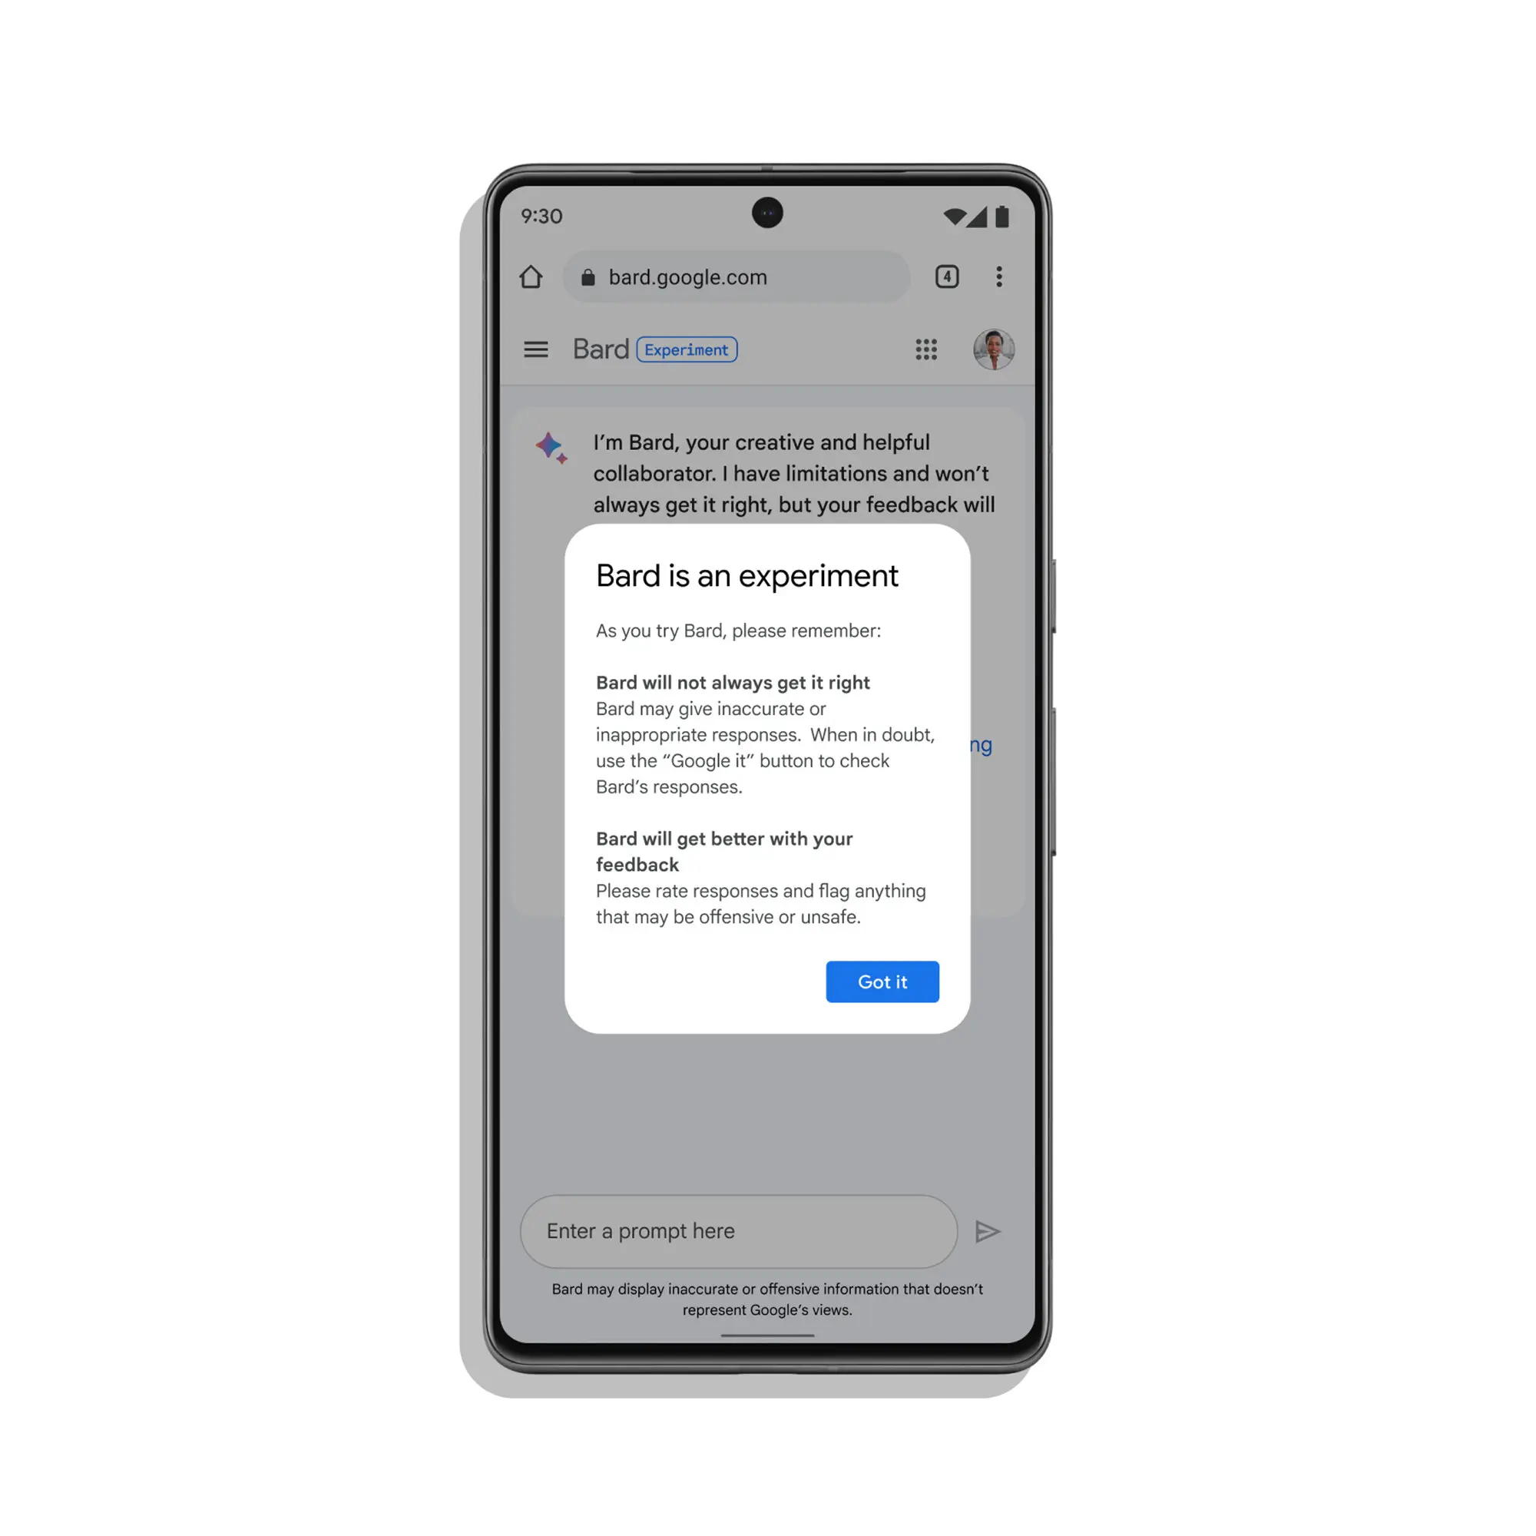Click the browser overflow menu icon
The width and height of the screenshot is (1536, 1536).
pos(998,276)
